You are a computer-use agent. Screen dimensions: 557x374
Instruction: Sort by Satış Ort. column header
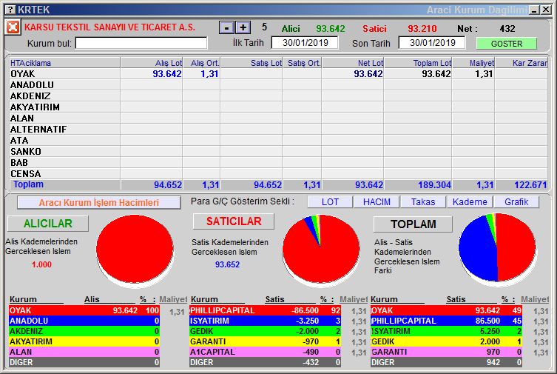coord(302,63)
